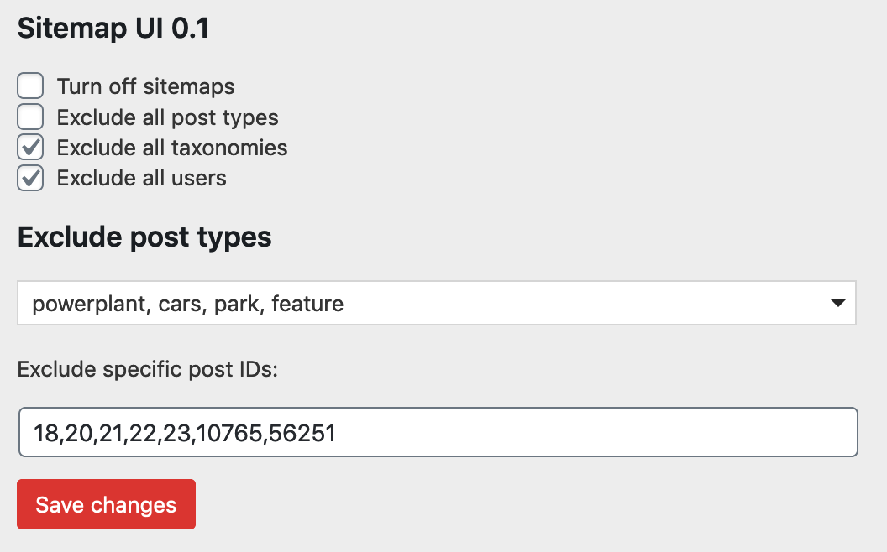Check the Exclude all post types box
Screen dimensions: 887x552
click(x=30, y=117)
